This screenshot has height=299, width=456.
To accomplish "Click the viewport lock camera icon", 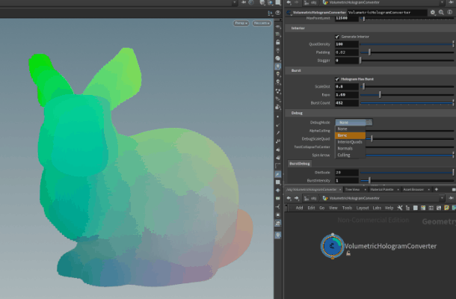I will click(278, 42).
